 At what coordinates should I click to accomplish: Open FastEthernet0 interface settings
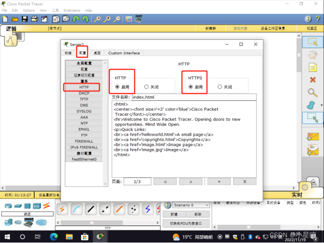coord(84,159)
